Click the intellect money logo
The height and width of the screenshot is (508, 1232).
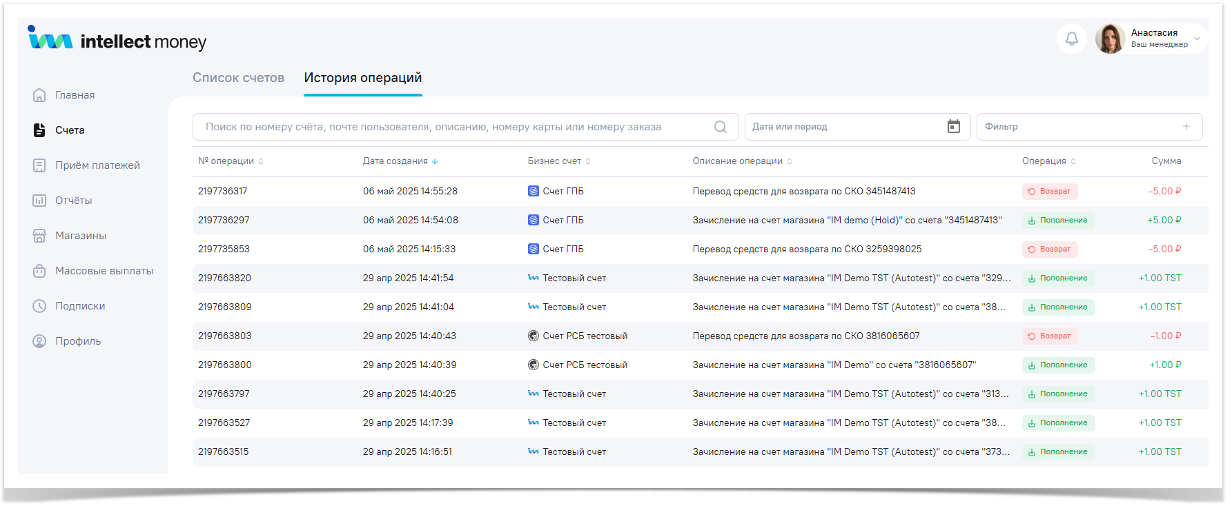click(117, 40)
